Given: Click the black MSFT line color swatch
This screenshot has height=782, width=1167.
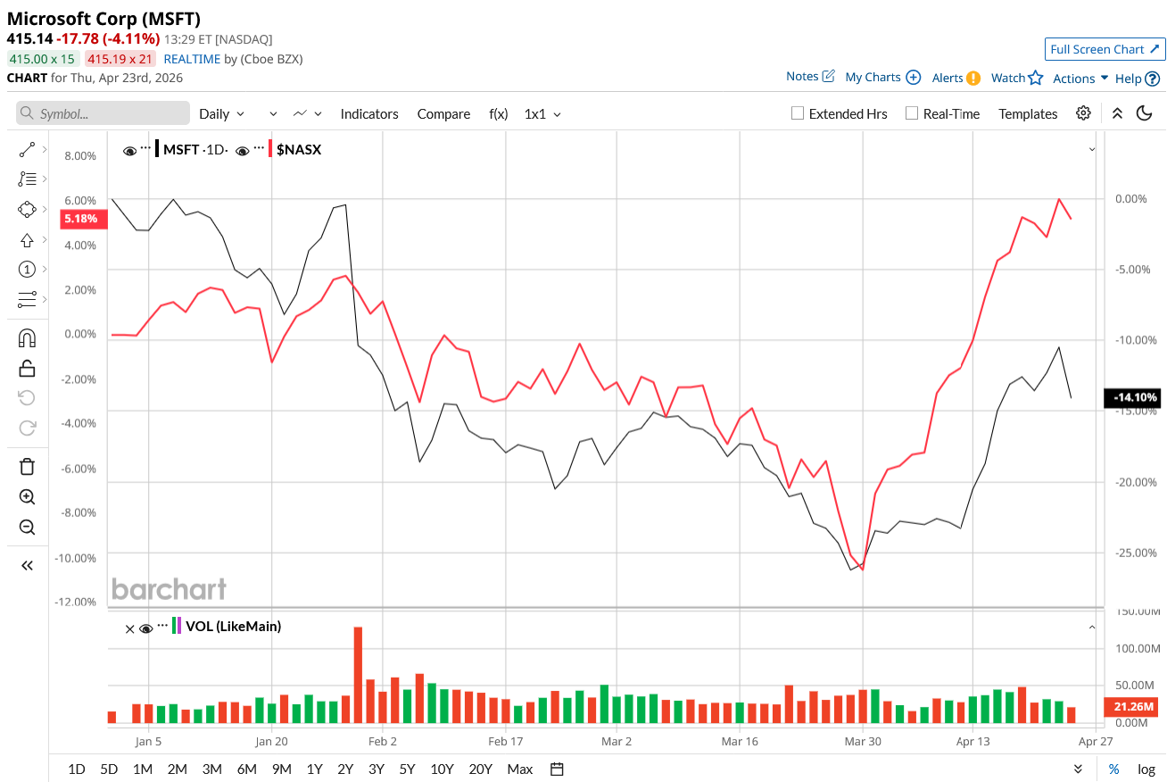Looking at the screenshot, I should pos(157,149).
